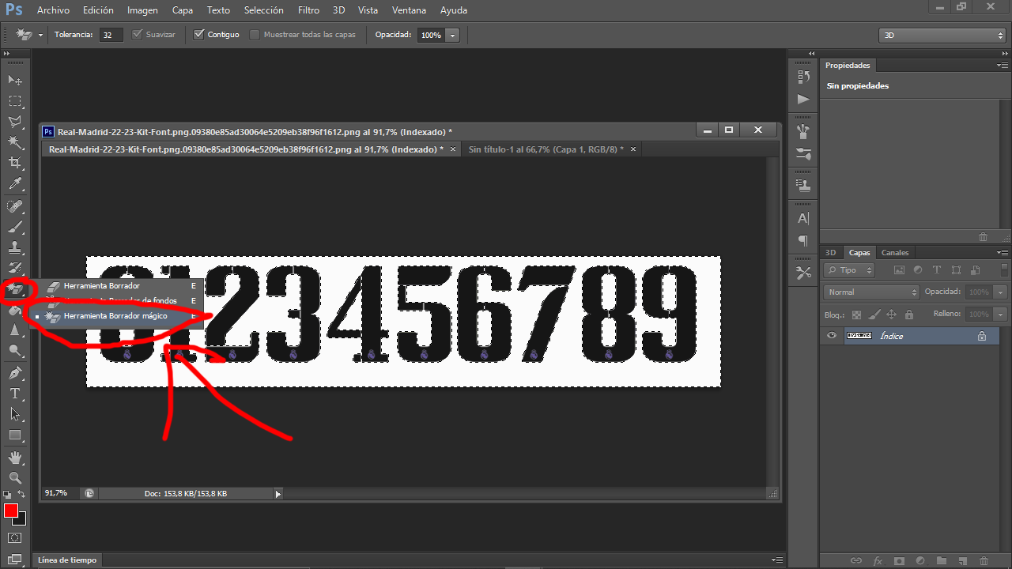Toggle lock all padlock icon
Image resolution: width=1012 pixels, height=569 pixels.
click(x=909, y=315)
